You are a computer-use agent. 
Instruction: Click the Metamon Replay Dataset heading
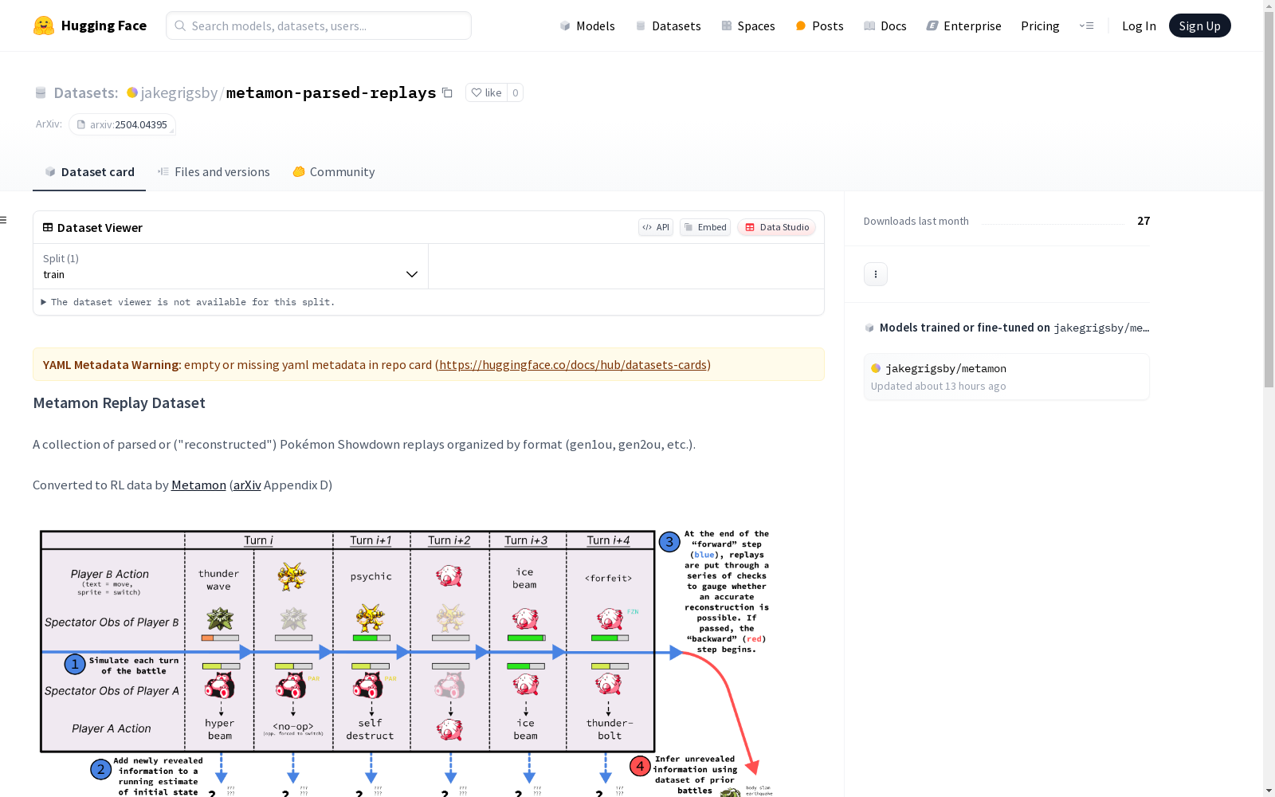[x=120, y=403]
